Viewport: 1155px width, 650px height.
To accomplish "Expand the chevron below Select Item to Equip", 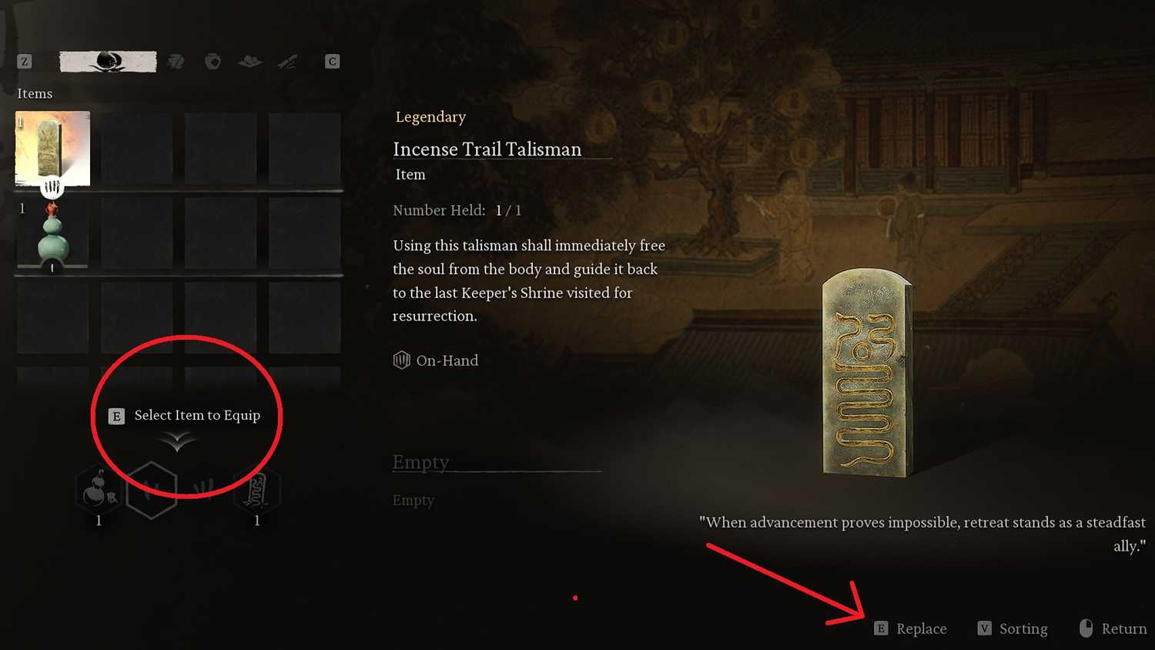I will 177,441.
